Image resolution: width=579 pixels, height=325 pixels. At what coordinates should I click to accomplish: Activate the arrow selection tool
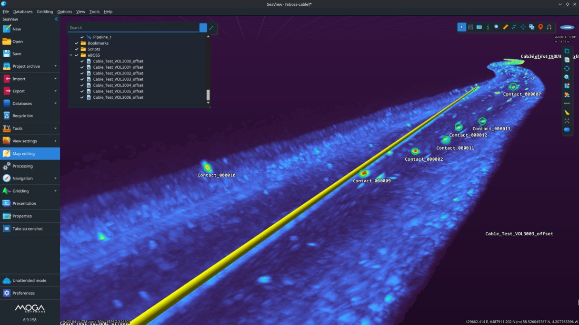[x=462, y=27]
